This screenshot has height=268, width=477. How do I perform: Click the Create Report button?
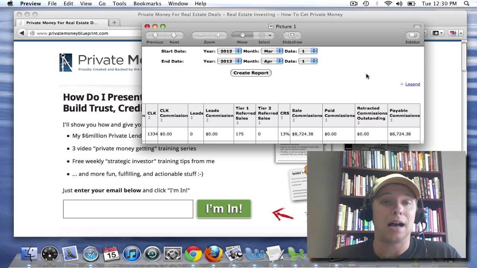click(251, 73)
